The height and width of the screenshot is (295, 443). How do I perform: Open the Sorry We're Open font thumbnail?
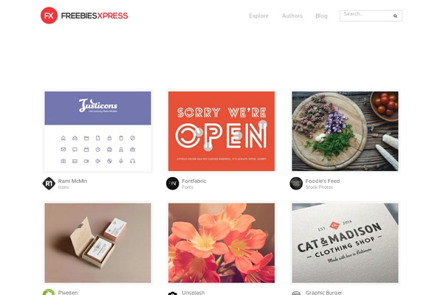pyautogui.click(x=221, y=131)
